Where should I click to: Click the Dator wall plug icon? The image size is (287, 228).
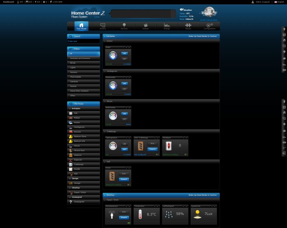pos(113,56)
